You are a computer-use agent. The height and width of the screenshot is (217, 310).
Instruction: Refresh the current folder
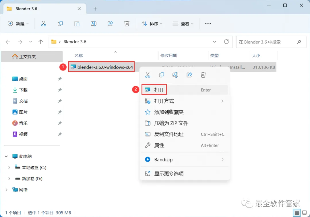pyautogui.click(x=226, y=42)
